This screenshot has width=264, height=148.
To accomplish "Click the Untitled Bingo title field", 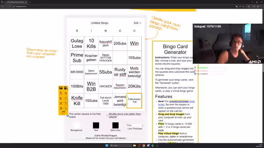I will (99, 23).
